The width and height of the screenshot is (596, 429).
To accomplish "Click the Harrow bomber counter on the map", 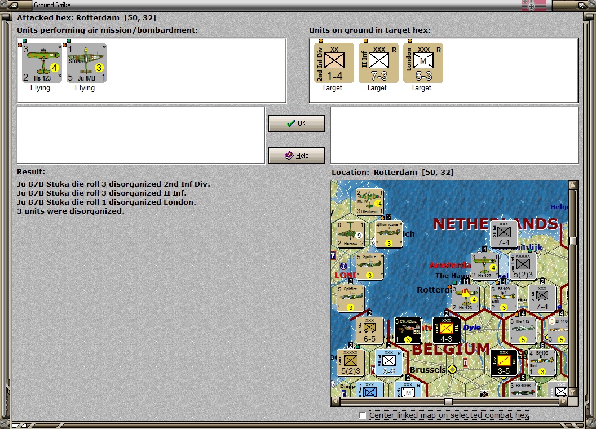I will point(351,234).
